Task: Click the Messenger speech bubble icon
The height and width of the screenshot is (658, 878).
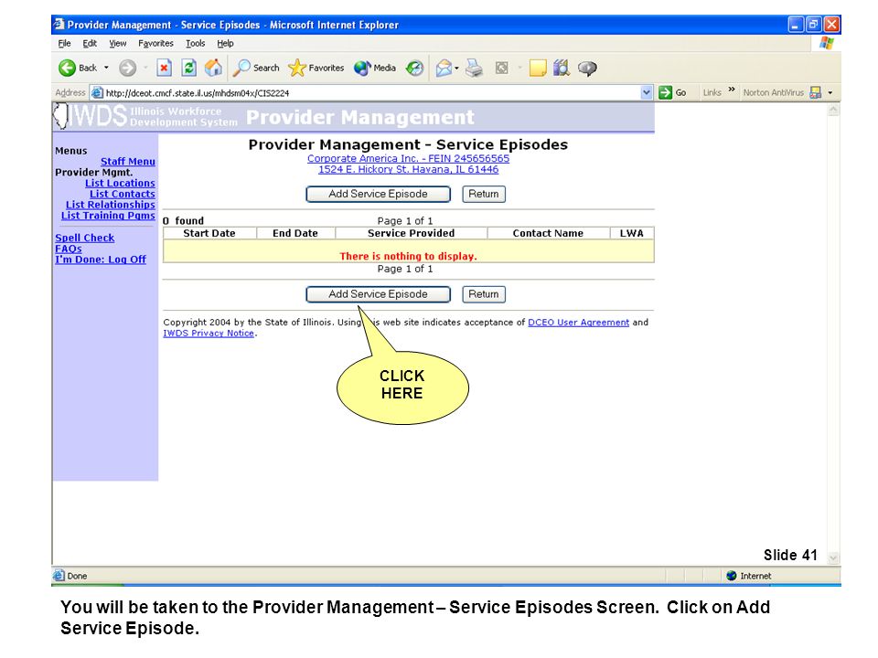Action: pyautogui.click(x=587, y=69)
